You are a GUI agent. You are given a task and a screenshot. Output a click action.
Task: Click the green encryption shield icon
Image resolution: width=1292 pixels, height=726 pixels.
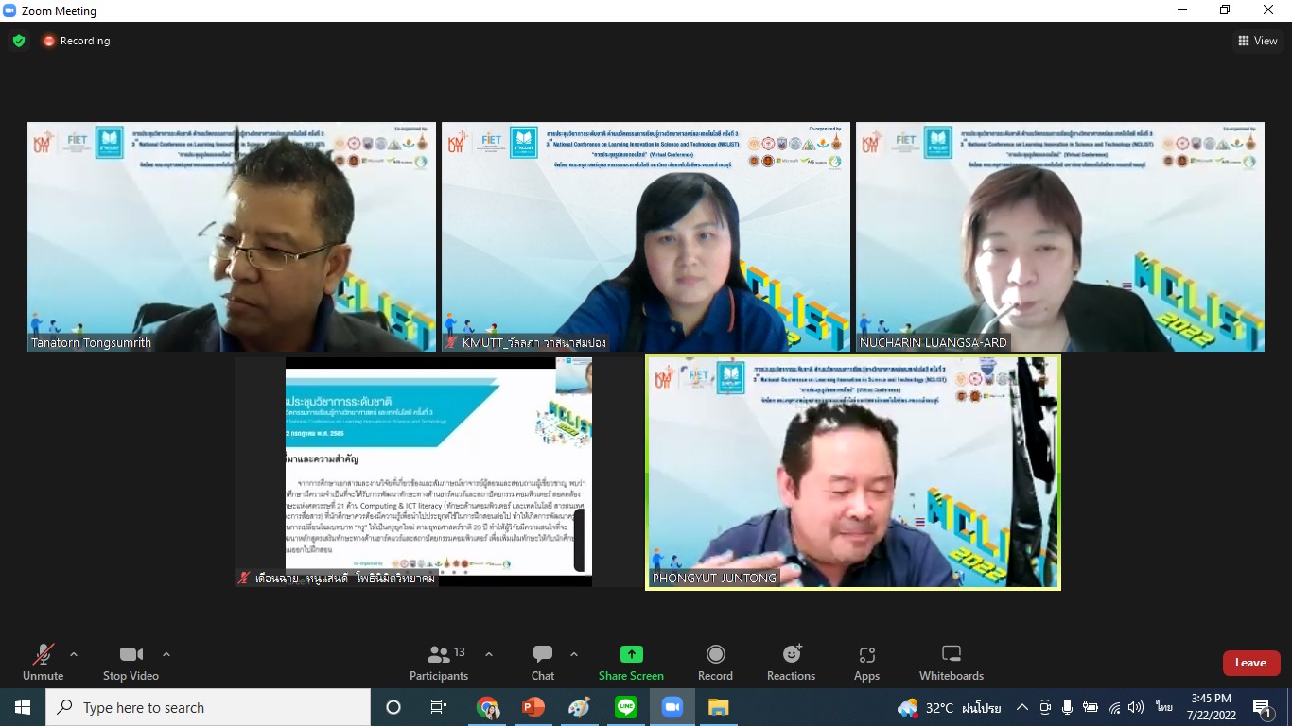(19, 41)
